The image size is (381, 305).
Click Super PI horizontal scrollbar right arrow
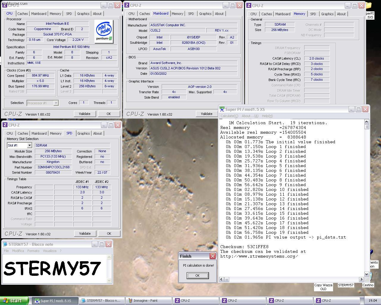coord(362,279)
